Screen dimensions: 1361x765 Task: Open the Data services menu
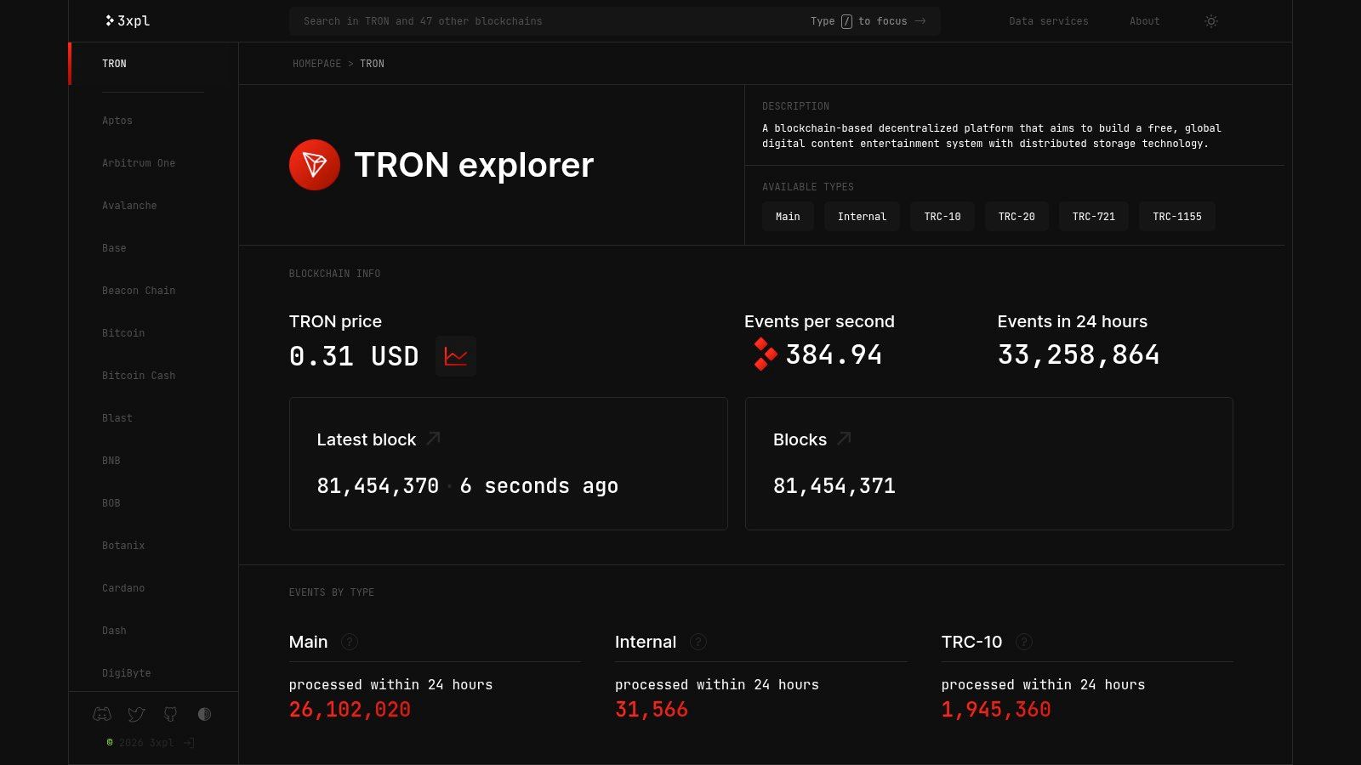click(x=1048, y=21)
